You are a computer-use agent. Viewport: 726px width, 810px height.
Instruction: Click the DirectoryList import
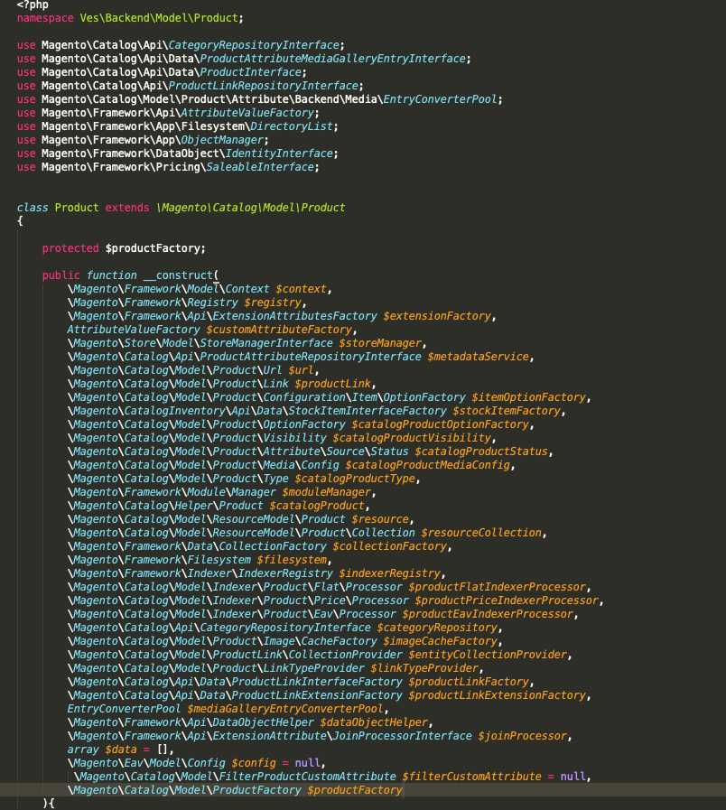284,126
